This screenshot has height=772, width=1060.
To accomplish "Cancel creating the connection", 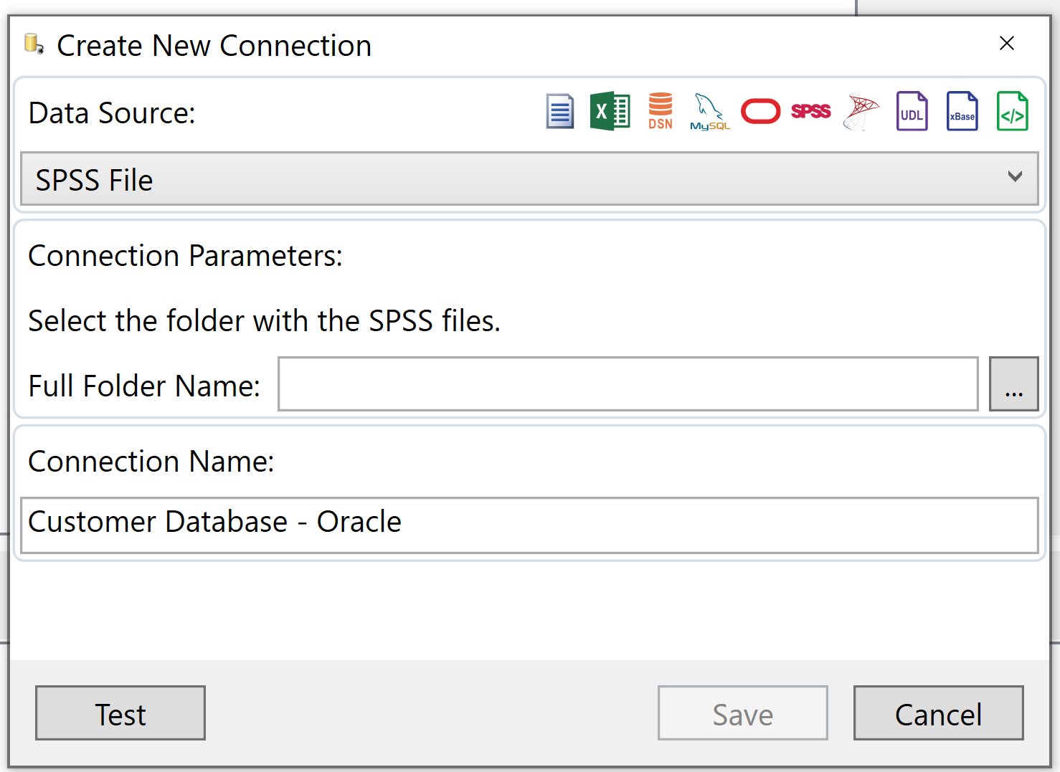I will point(938,713).
